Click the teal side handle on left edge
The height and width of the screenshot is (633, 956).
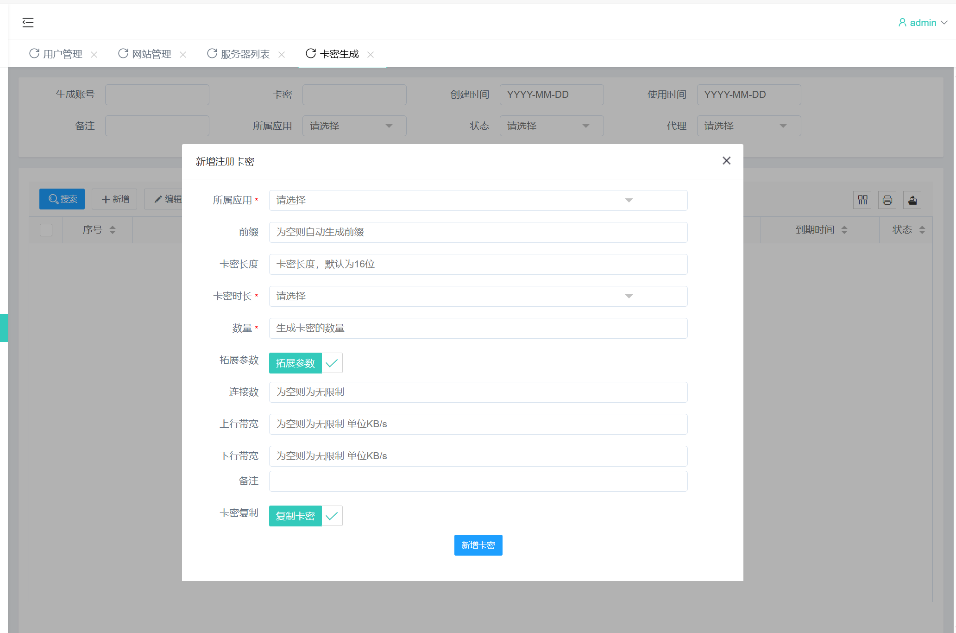(4, 328)
